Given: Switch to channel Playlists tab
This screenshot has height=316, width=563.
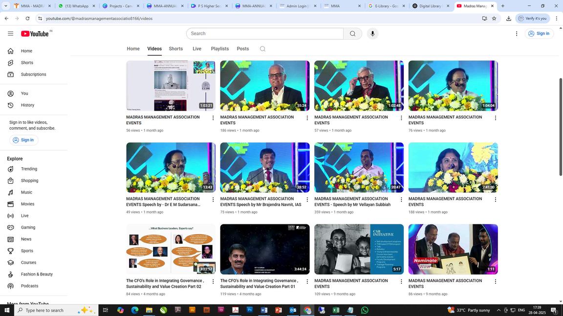Looking at the screenshot, I should click(220, 49).
